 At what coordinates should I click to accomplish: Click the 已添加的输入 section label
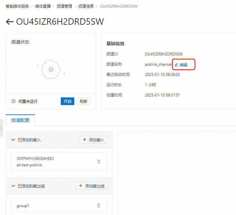tap(29, 140)
